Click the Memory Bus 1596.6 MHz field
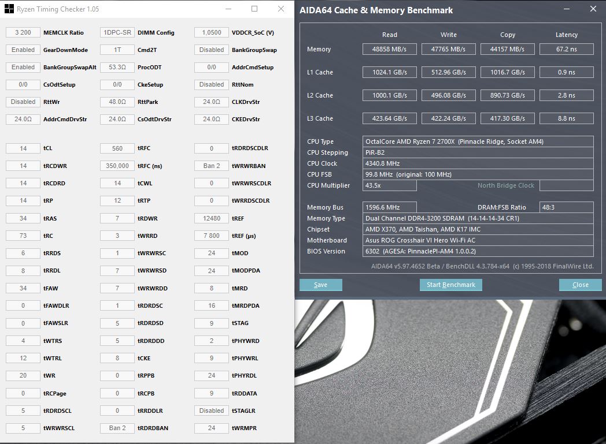The image size is (606, 444). point(390,207)
